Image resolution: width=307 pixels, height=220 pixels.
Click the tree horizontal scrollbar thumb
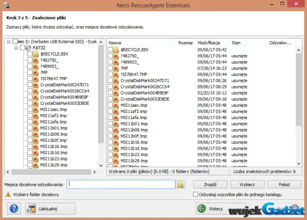tap(51, 172)
